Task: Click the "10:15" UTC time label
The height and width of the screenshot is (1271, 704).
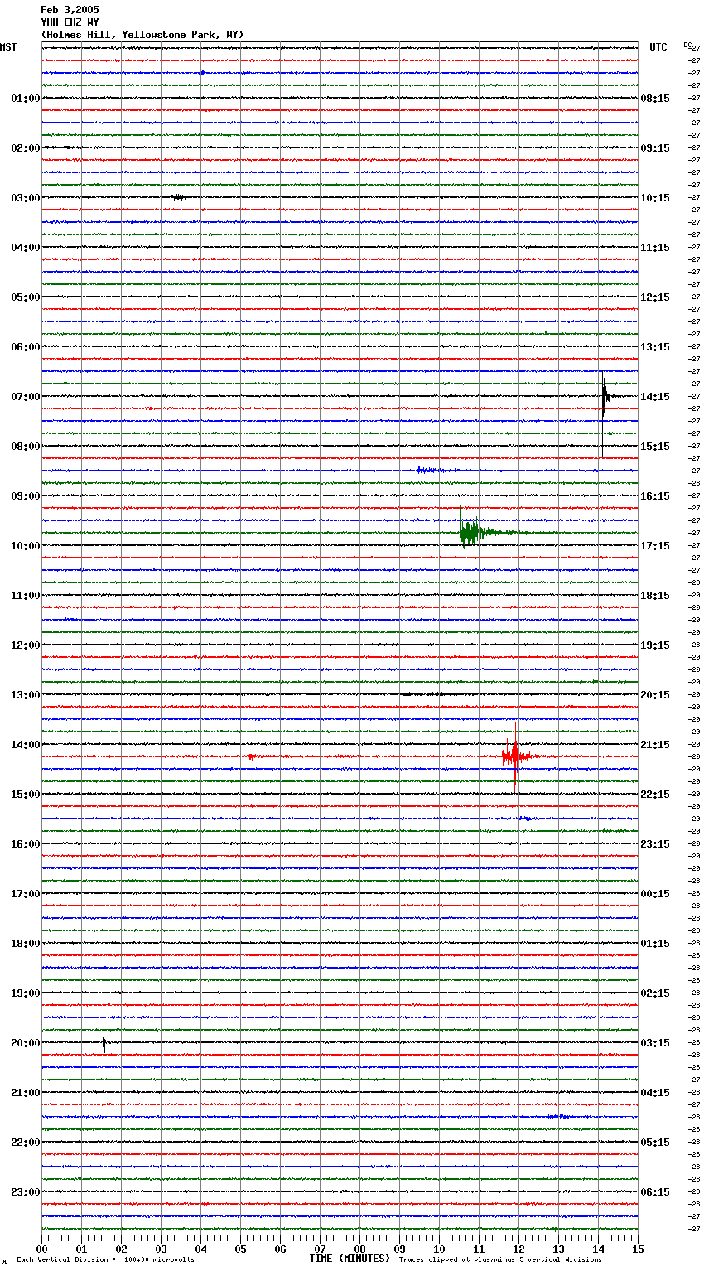Action: coord(655,198)
